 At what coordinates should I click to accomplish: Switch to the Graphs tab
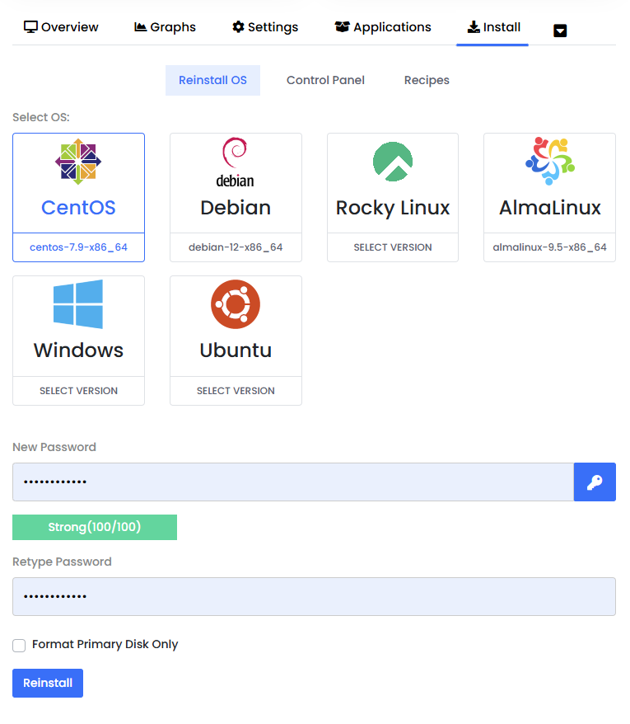(165, 27)
